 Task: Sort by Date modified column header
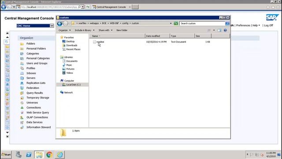coord(157,36)
